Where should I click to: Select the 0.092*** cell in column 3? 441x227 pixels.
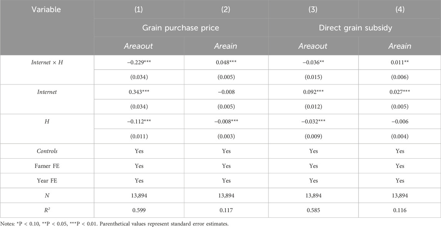pyautogui.click(x=313, y=92)
